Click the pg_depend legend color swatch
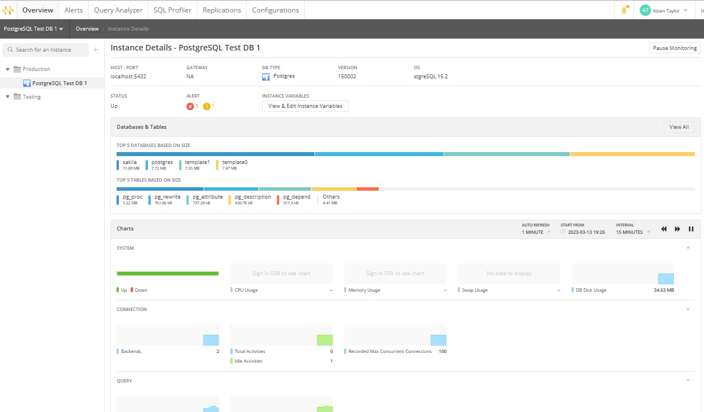Viewport: 704px width, 412px height. [278, 200]
